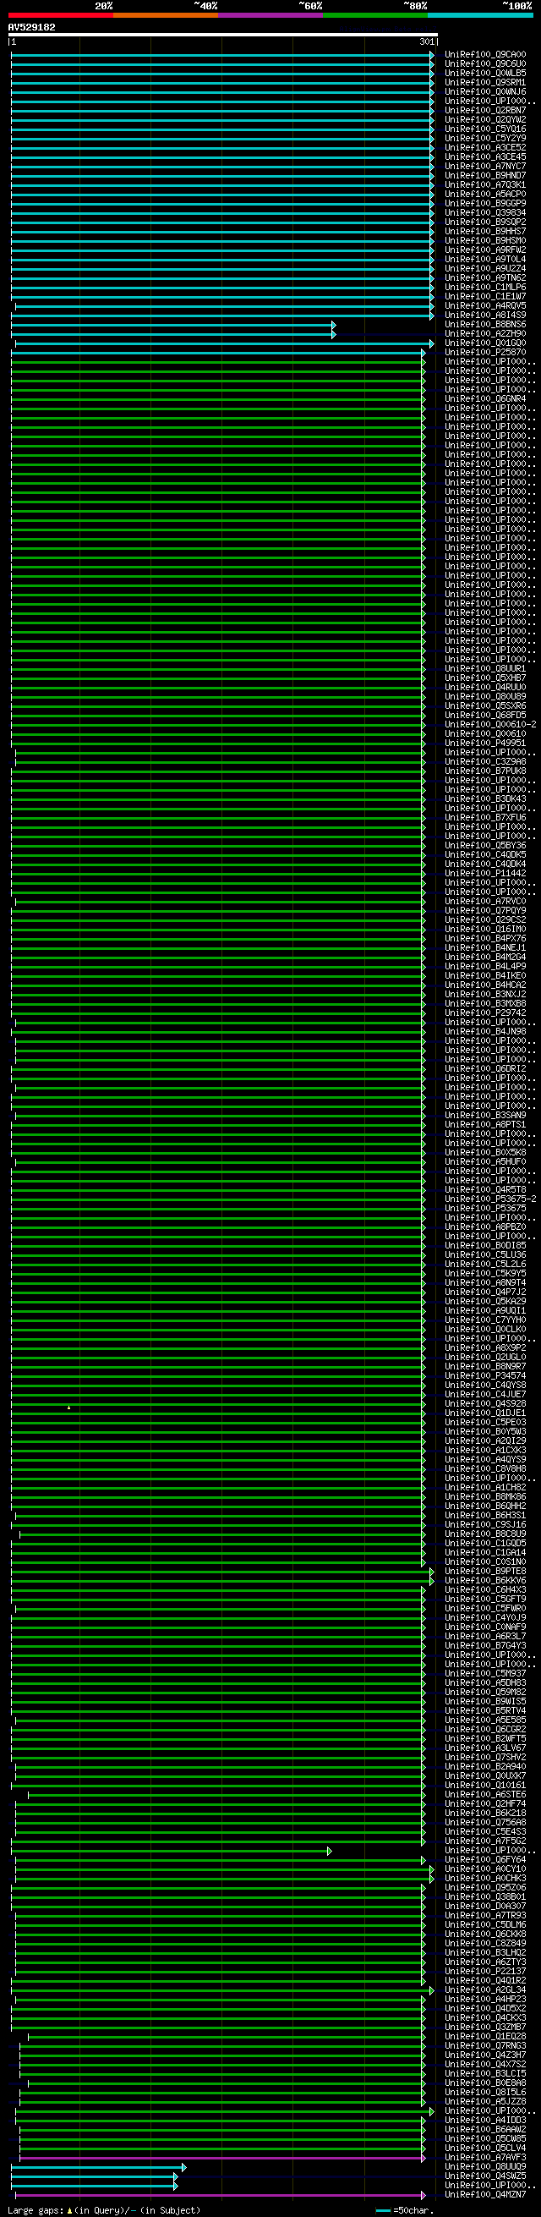Screen dimensions: 541x2217
Task: Select hit label UniRef100_B9GGP9
Action: pyautogui.click(x=485, y=203)
